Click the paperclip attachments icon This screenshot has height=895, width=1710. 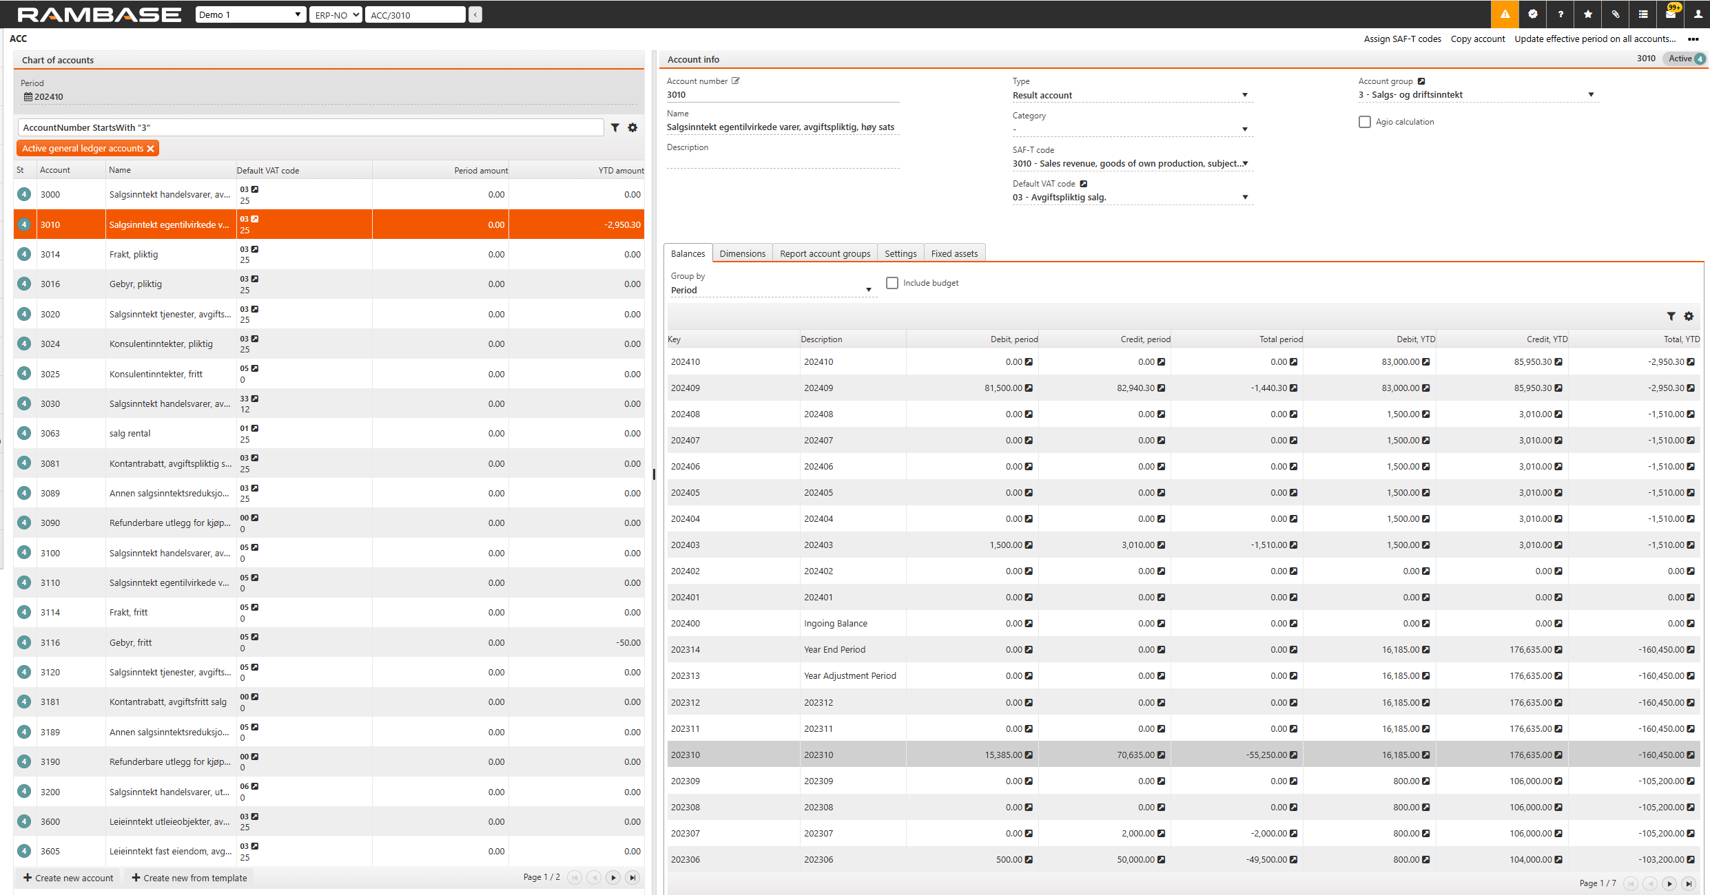[x=1616, y=14]
